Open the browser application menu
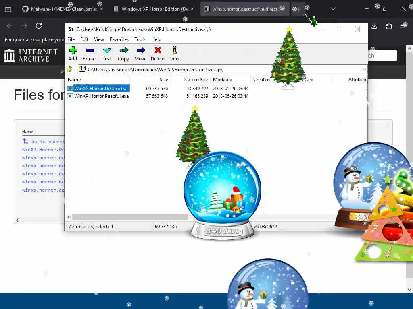 pyautogui.click(x=404, y=25)
